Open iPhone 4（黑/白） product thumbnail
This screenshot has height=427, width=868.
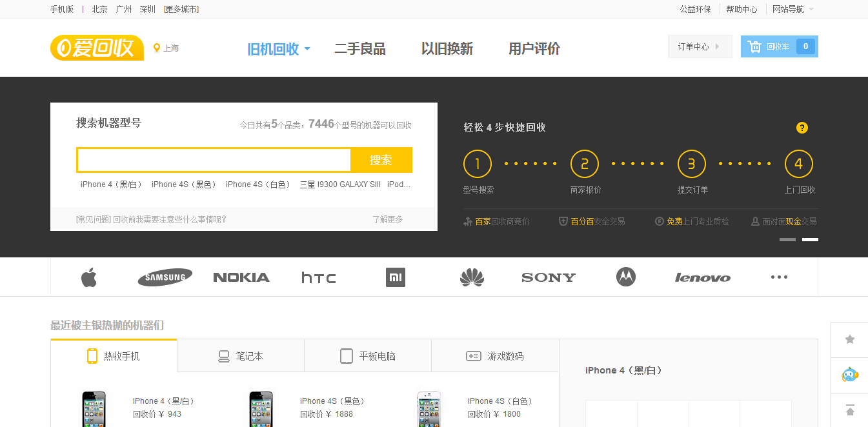click(x=94, y=409)
